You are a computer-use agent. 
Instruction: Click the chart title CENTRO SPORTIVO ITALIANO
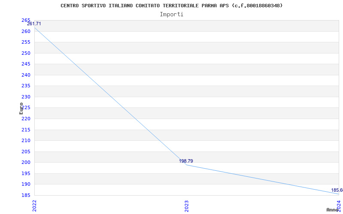171,6
